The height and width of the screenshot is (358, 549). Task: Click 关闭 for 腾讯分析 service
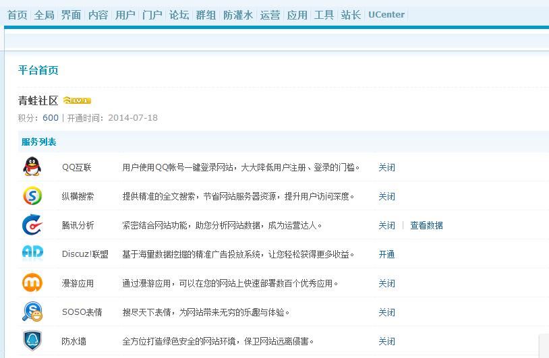point(386,225)
